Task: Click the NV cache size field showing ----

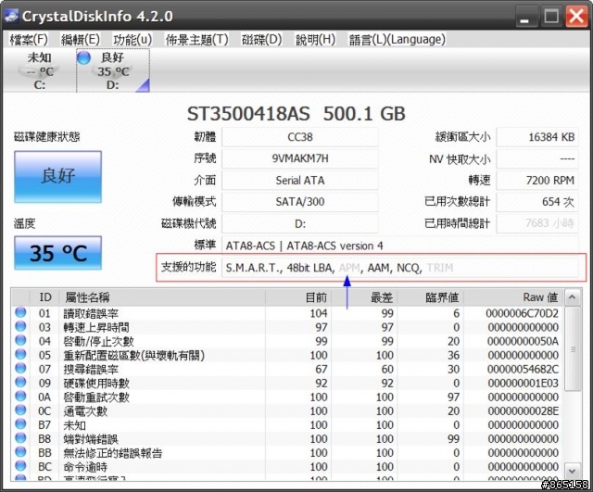Action: pyautogui.click(x=537, y=158)
